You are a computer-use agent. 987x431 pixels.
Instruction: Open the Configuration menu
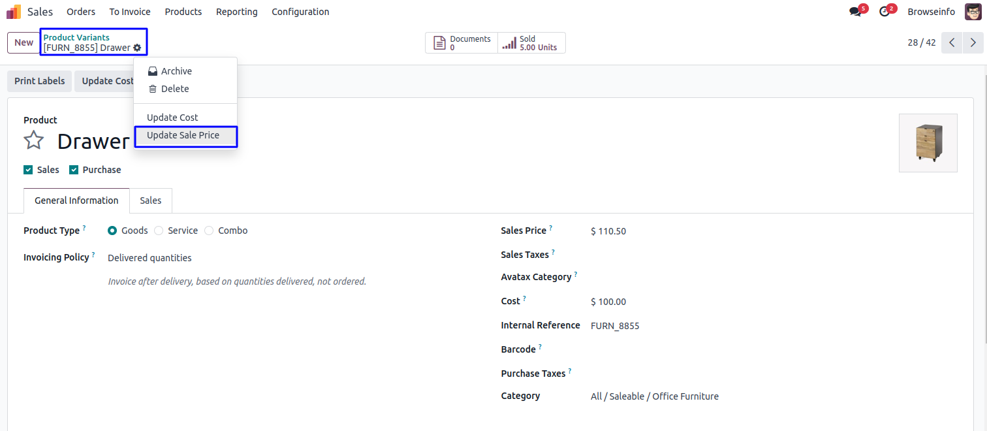click(x=300, y=12)
